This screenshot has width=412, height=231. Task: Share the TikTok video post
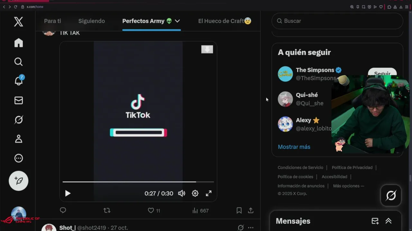[251, 210]
